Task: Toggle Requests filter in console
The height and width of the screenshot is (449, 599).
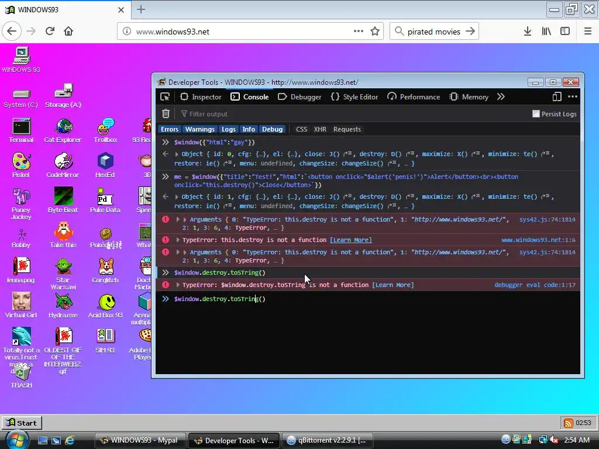Action: (x=347, y=129)
